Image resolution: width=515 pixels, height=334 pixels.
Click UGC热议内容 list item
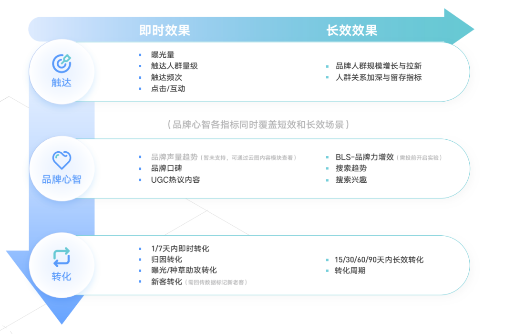(175, 180)
